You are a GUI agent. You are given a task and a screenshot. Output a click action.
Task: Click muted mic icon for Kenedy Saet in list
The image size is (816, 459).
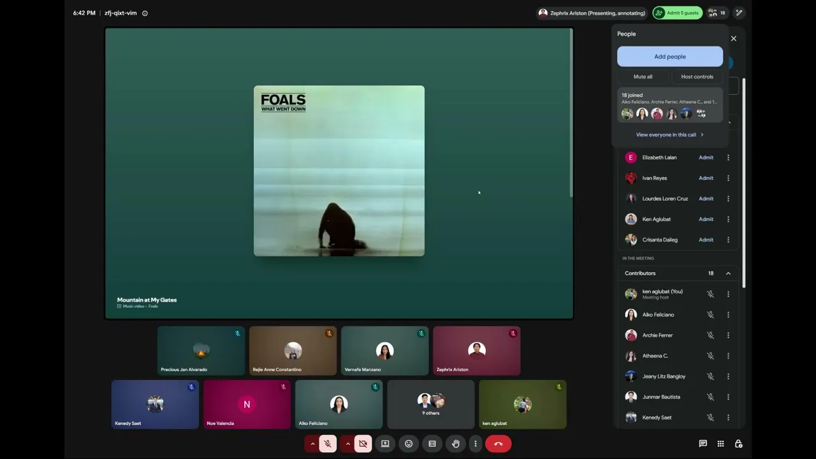[710, 418]
